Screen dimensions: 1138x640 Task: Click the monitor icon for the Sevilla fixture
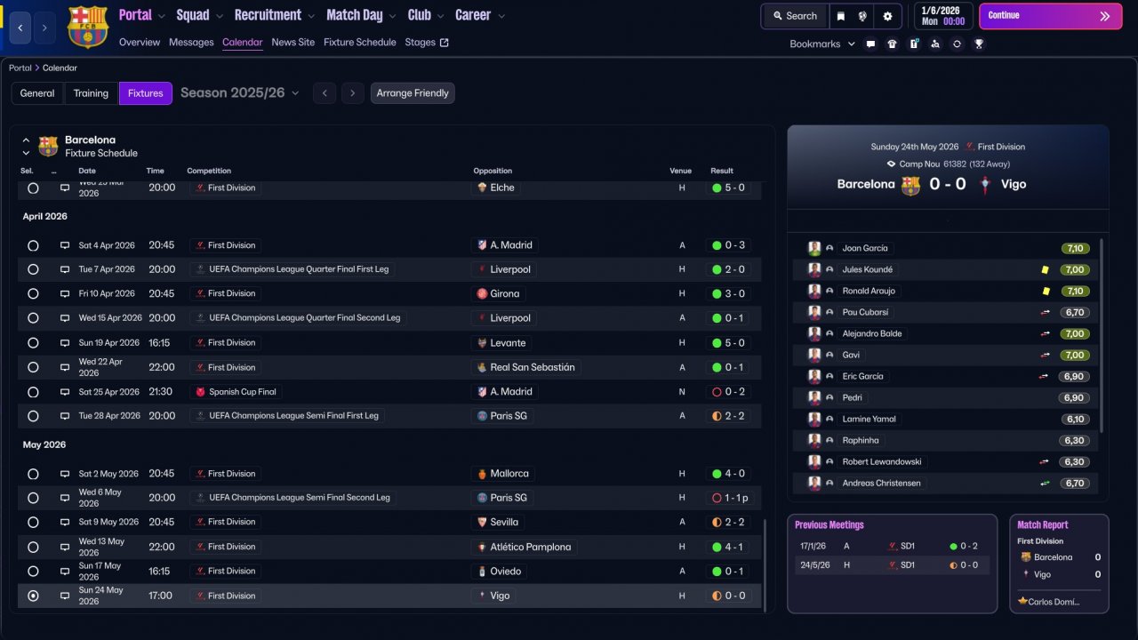click(65, 522)
